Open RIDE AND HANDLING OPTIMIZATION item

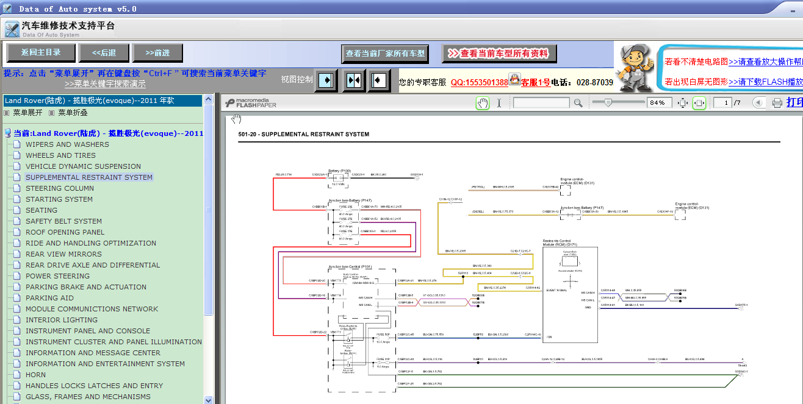coord(91,243)
